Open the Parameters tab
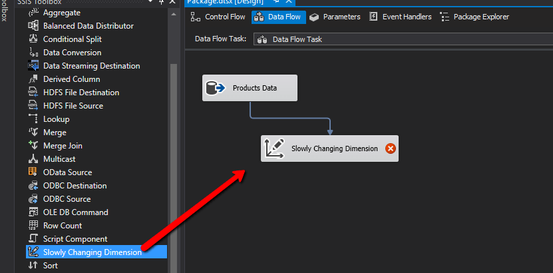Viewport: 553px width, 273px height. 335,17
